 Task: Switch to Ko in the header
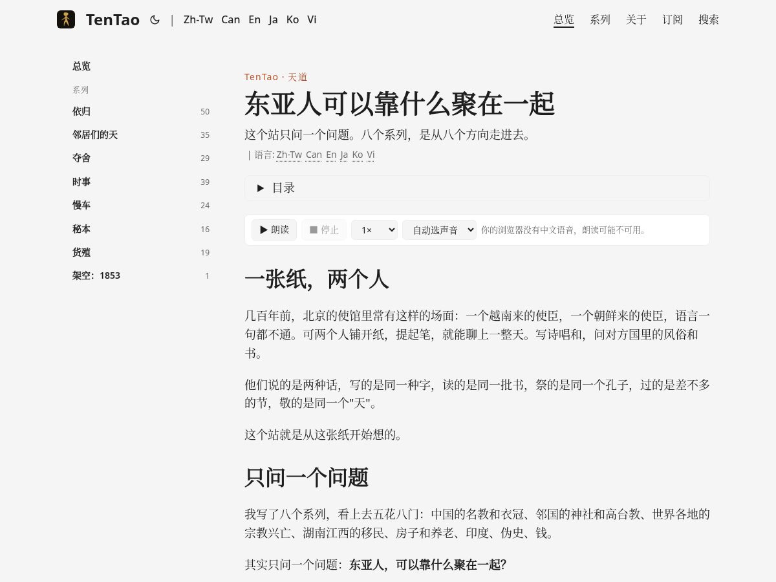click(293, 19)
